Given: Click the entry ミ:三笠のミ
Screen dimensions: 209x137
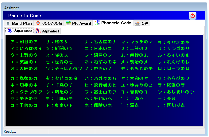Looking at the screenshot, I should (x=134, y=49).
